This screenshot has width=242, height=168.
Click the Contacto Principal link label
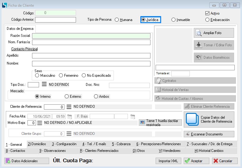tap(24, 49)
